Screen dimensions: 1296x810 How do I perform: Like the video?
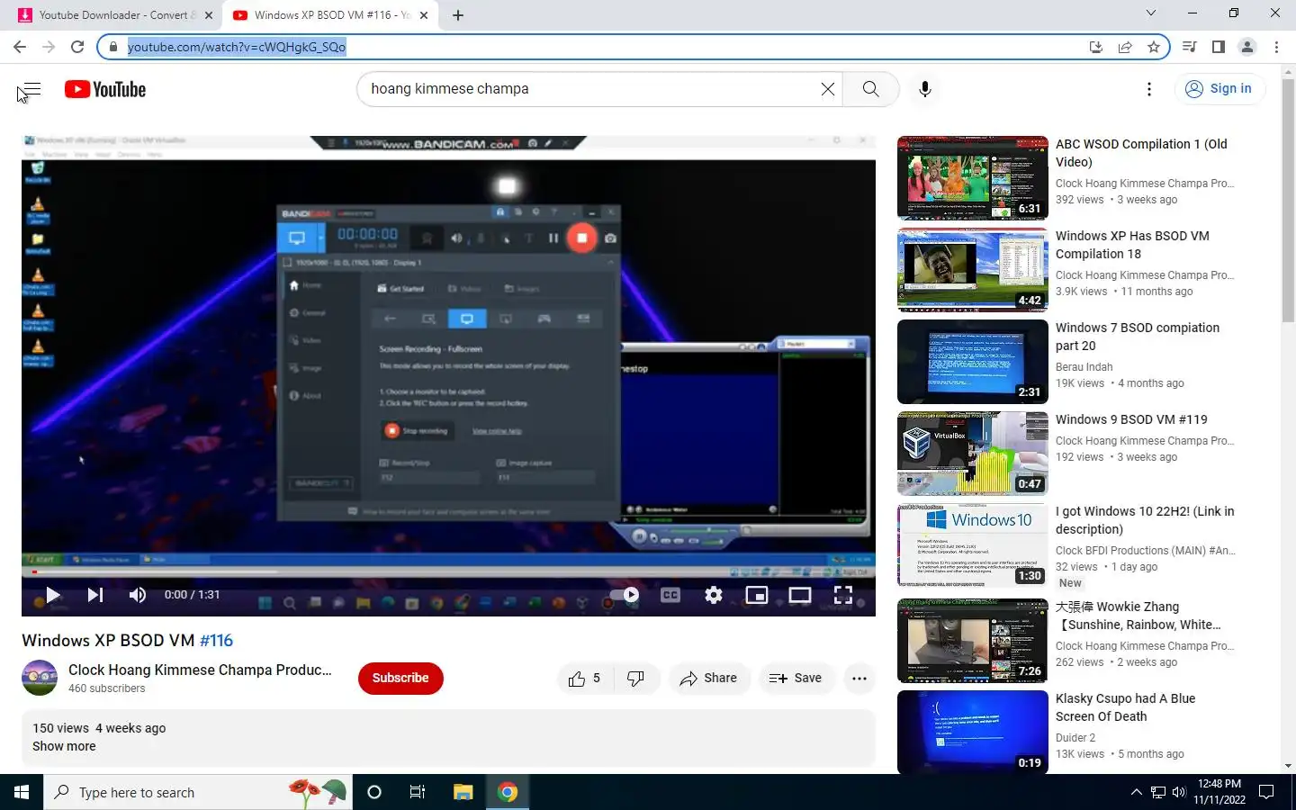585,679
